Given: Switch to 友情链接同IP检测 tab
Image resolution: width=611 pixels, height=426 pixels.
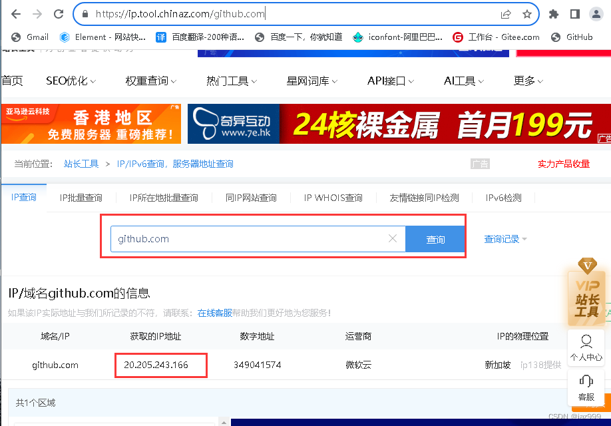Looking at the screenshot, I should click(x=425, y=198).
